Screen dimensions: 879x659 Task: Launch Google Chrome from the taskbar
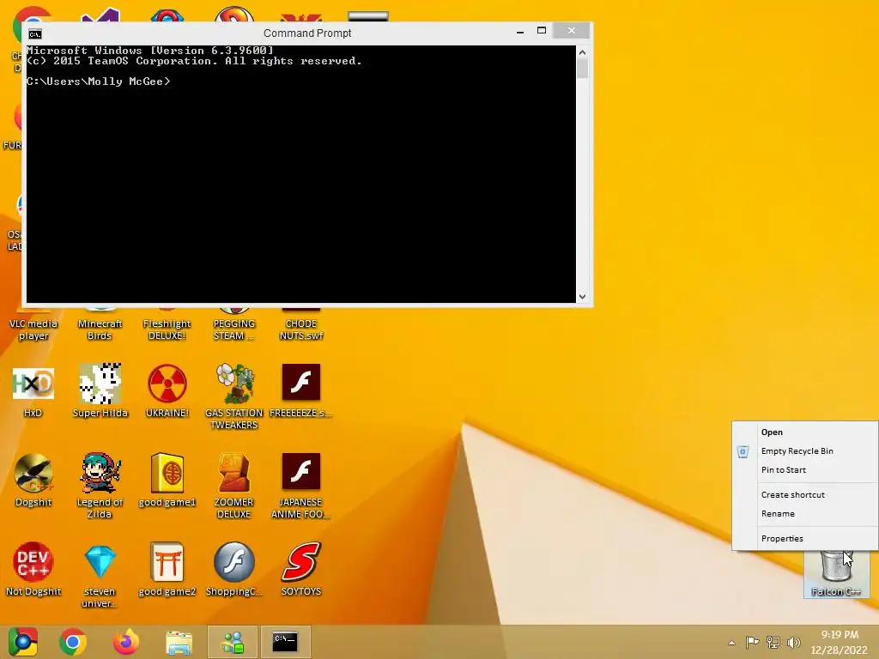(73, 642)
